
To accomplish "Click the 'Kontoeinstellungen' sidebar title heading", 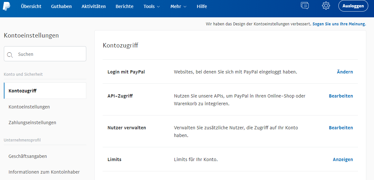I will coord(31,36).
